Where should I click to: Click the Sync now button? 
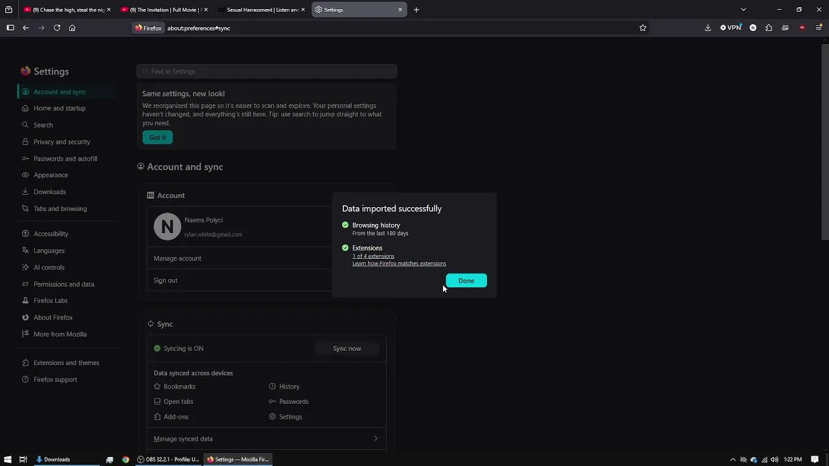pyautogui.click(x=346, y=348)
